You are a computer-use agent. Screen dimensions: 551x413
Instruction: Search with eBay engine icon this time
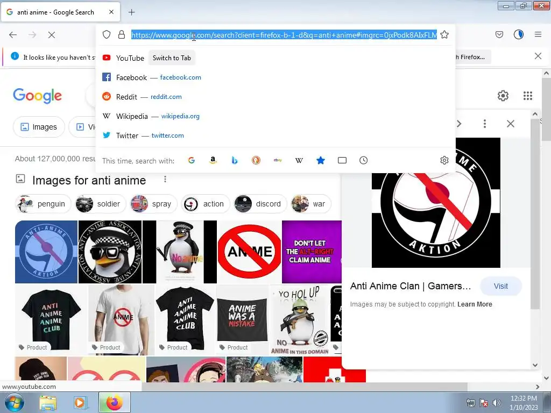point(278,160)
